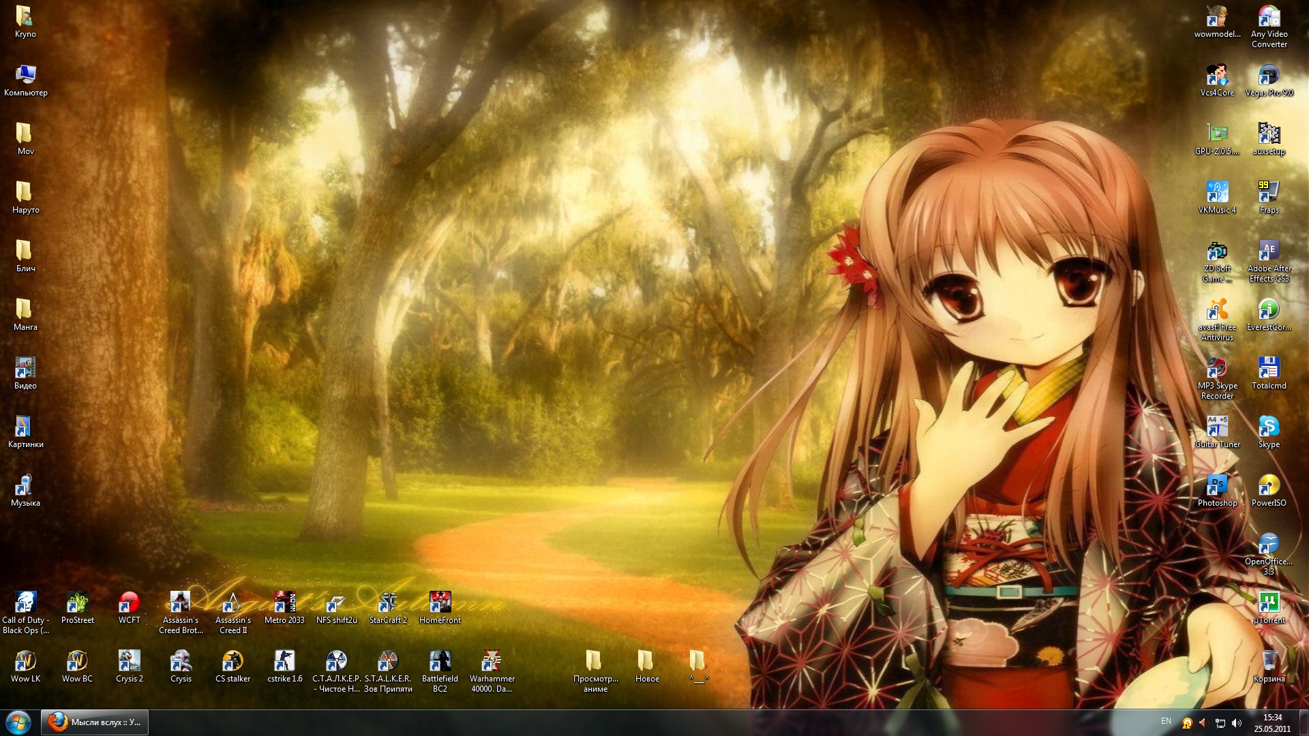Open the taskbar clock and date
Viewport: 1309px width, 736px height.
[1272, 722]
